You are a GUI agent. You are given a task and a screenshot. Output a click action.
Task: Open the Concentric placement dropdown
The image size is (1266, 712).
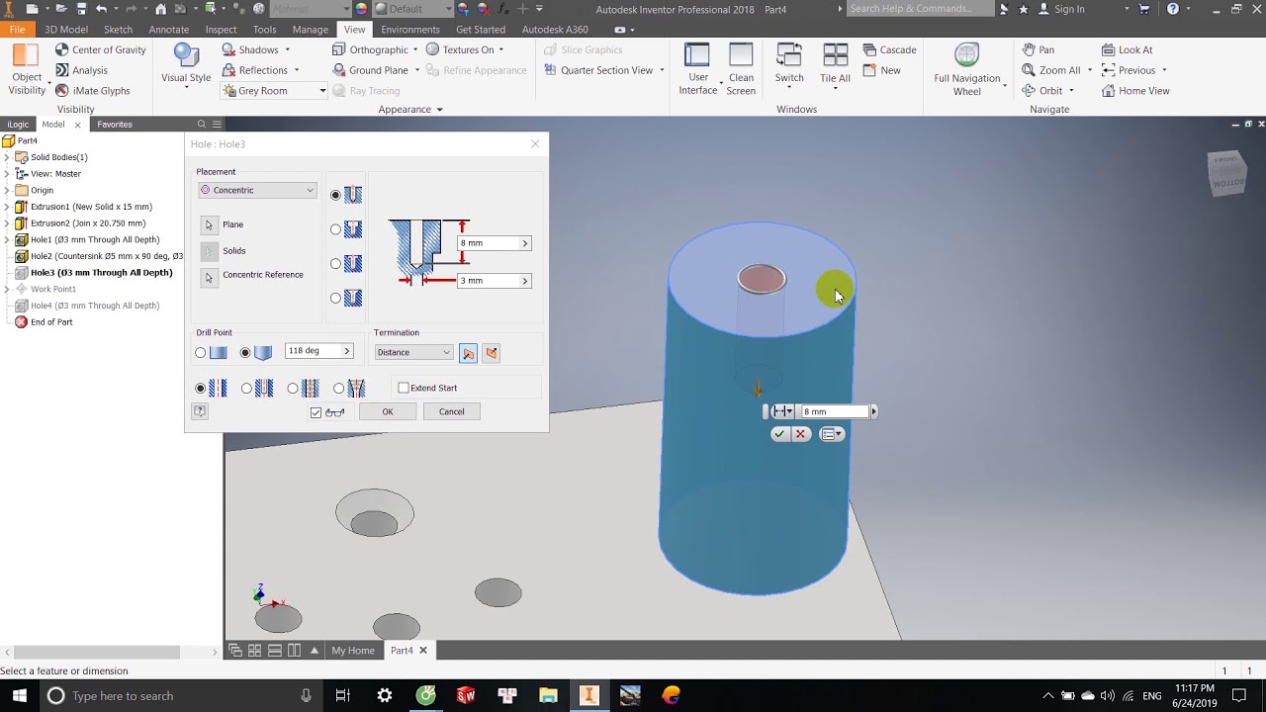257,190
